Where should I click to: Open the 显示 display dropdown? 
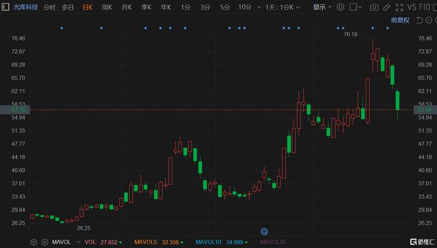tap(322, 7)
